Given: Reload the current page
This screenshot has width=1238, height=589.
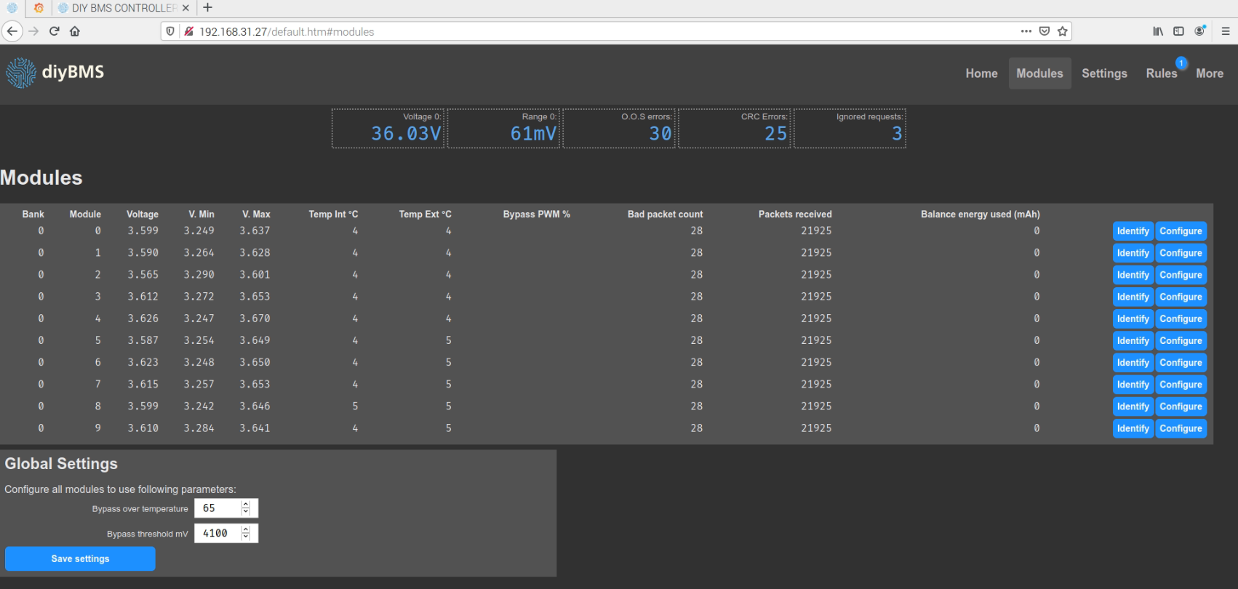Looking at the screenshot, I should [54, 31].
